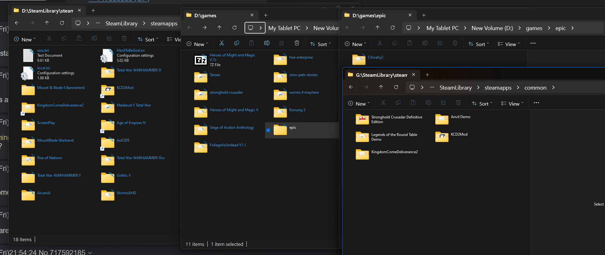The height and width of the screenshot is (255, 605).
Task: Open the View dropdown in G:\SteamLibrary window
Action: 512,104
